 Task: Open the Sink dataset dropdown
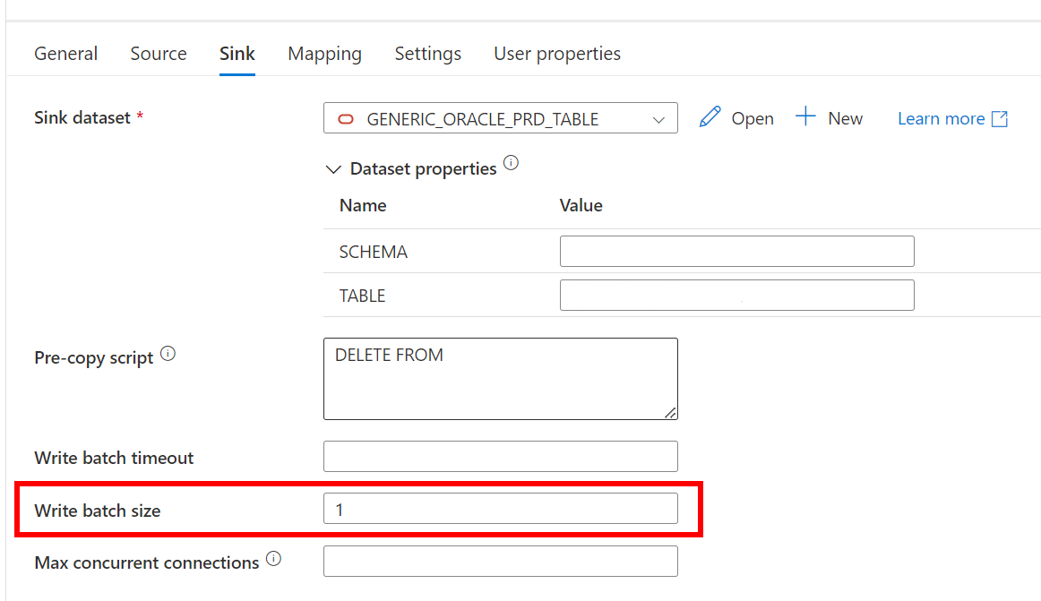pyautogui.click(x=501, y=118)
